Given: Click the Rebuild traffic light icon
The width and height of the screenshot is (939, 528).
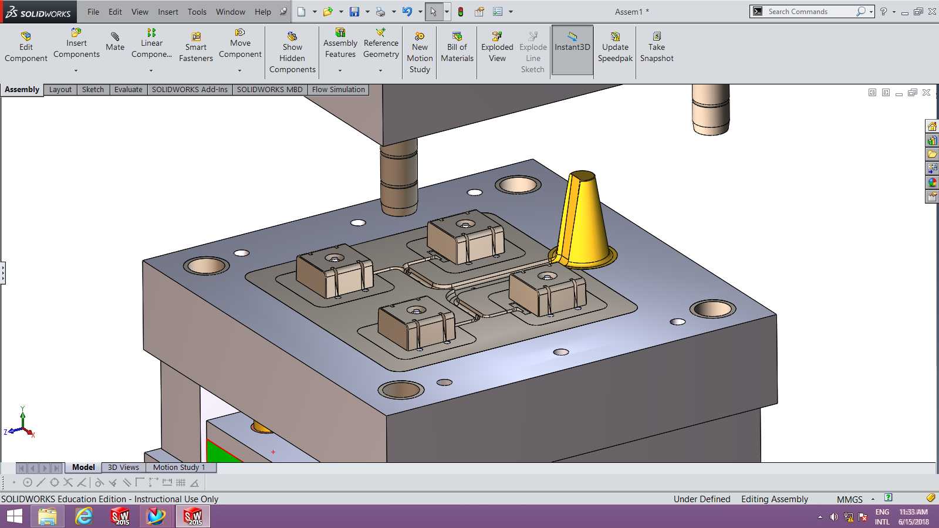Looking at the screenshot, I should pos(461,12).
